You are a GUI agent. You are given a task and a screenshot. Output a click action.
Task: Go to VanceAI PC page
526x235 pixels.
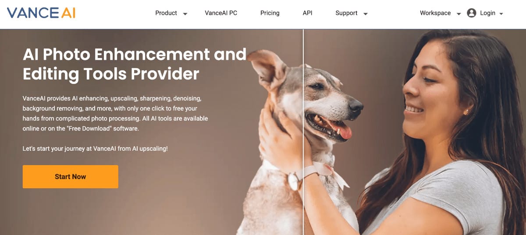point(221,13)
